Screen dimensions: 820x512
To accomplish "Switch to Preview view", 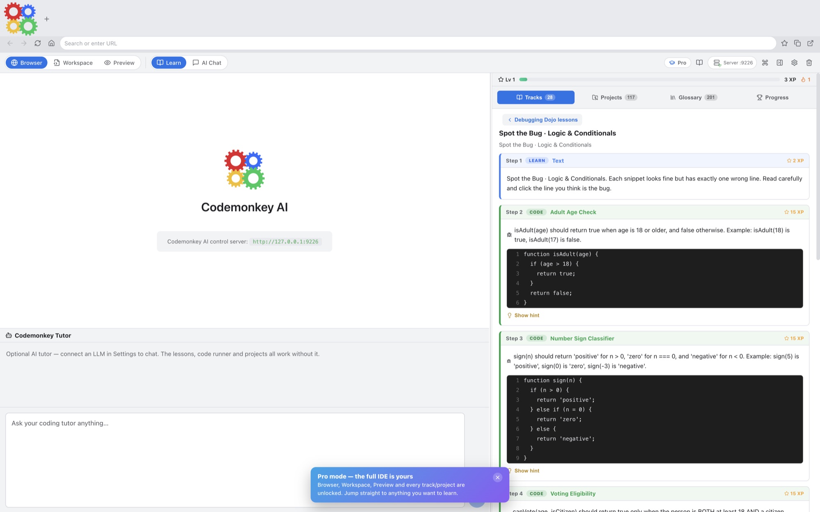I will (119, 63).
